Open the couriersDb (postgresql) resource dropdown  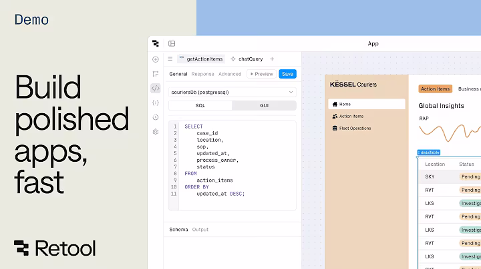tap(232, 92)
